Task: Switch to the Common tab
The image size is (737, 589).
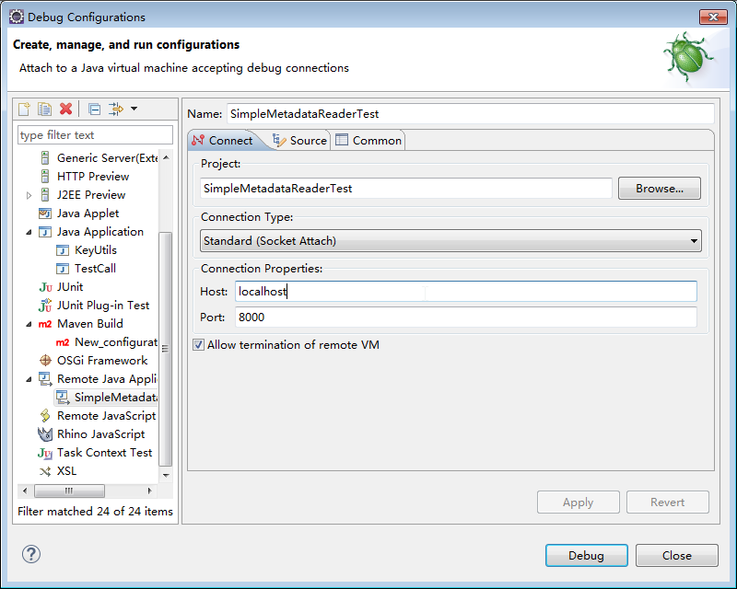Action: point(368,141)
